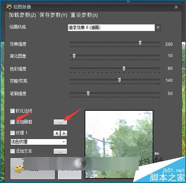Click the 色彩强度 slider handle
The height and width of the screenshot is (183, 186).
124,68
